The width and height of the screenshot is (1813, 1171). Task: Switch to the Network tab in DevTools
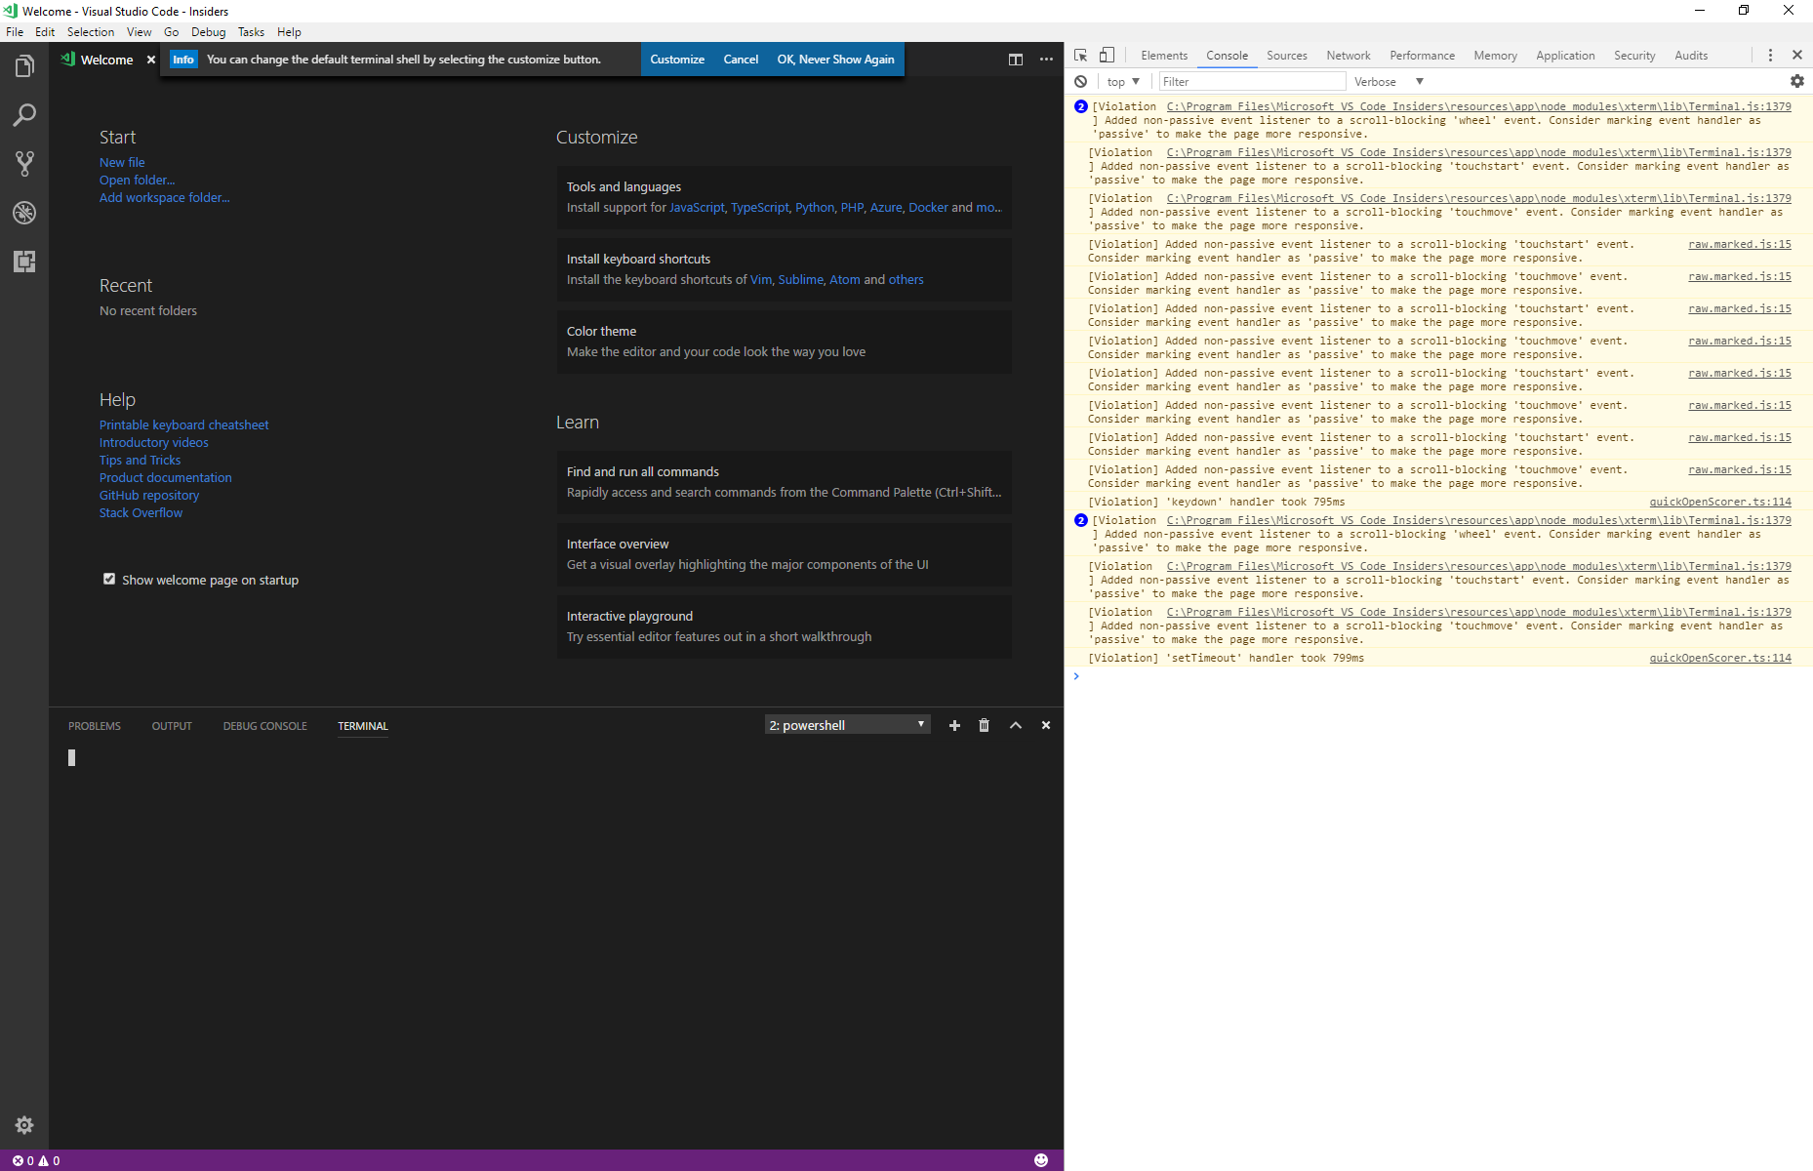(x=1348, y=56)
